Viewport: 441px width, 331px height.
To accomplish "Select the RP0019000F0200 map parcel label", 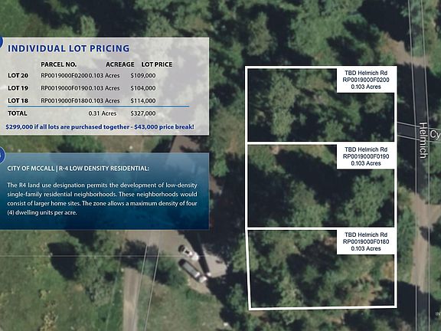I will pos(366,80).
